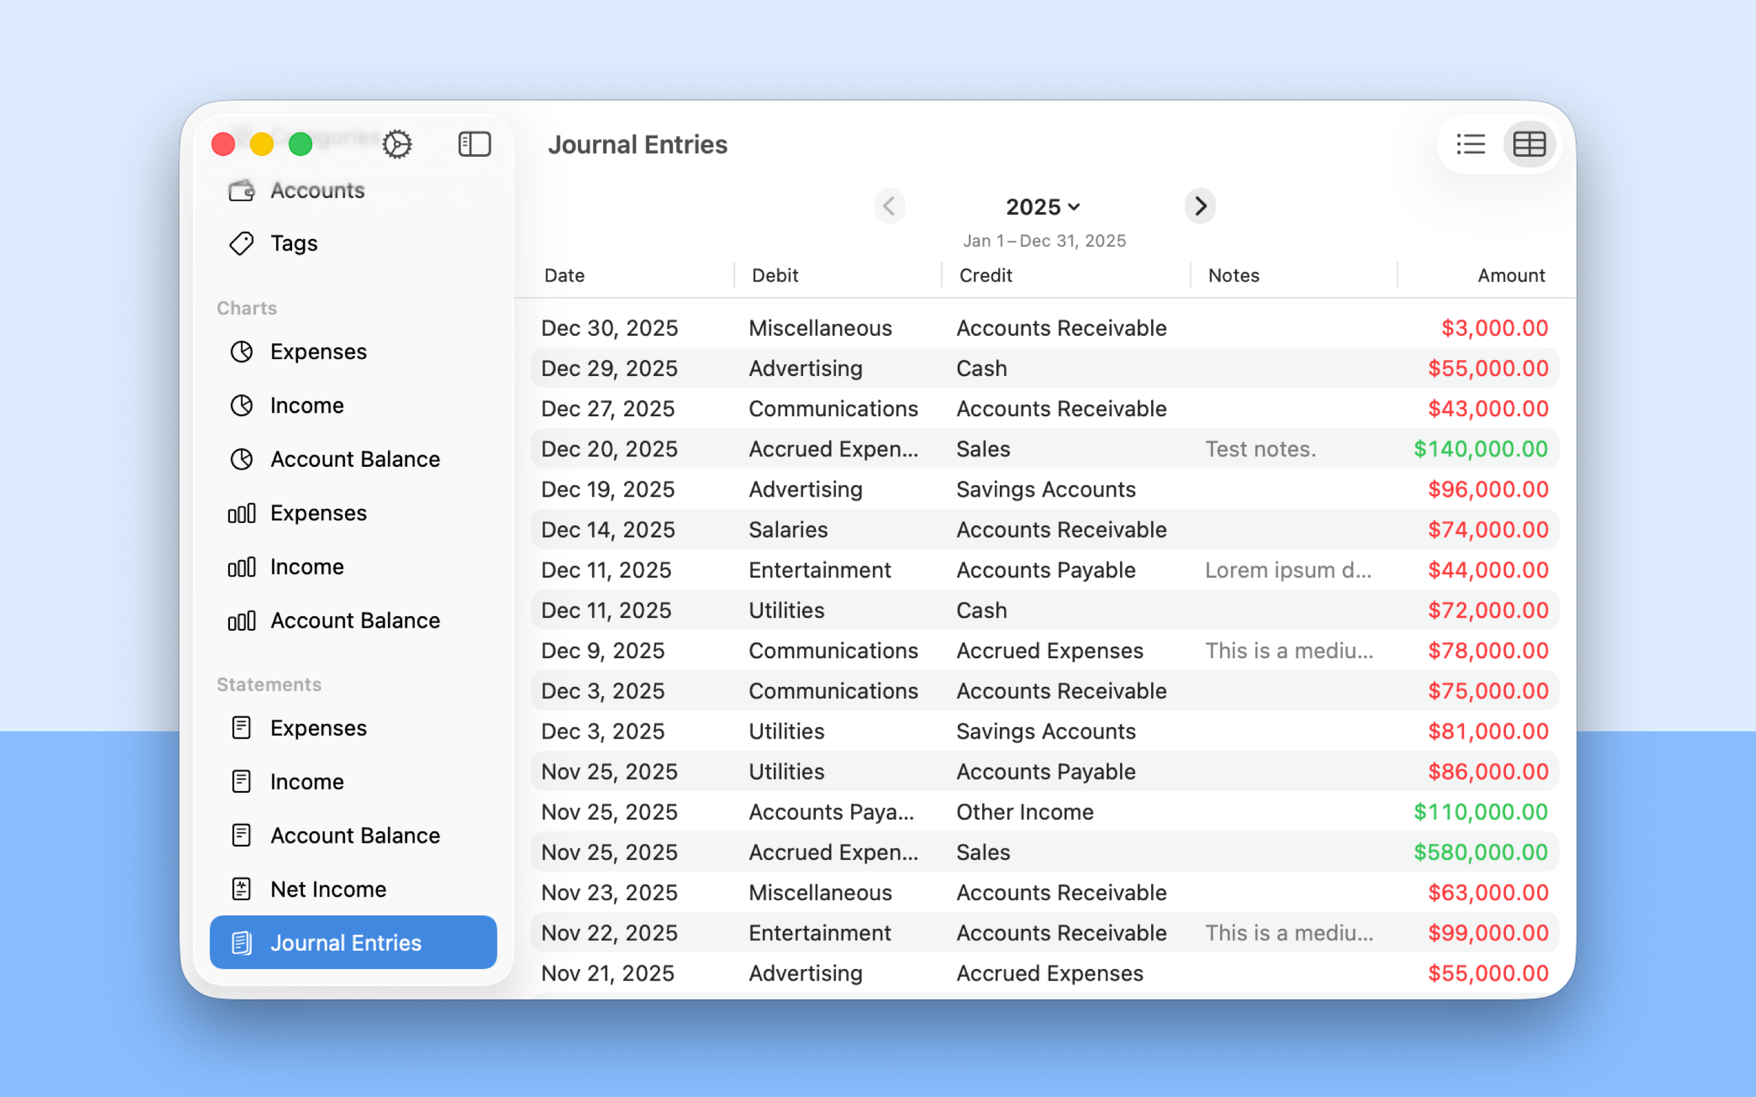Select the Dec 27, 2025 date cell
1756x1097 pixels.
(x=608, y=408)
